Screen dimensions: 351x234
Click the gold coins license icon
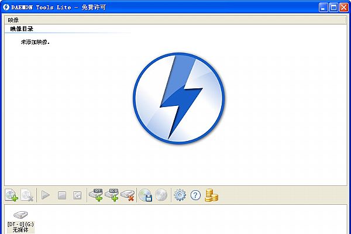click(212, 195)
